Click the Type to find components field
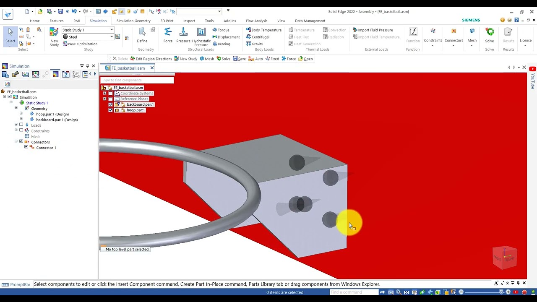This screenshot has width=537, height=302. [x=137, y=80]
